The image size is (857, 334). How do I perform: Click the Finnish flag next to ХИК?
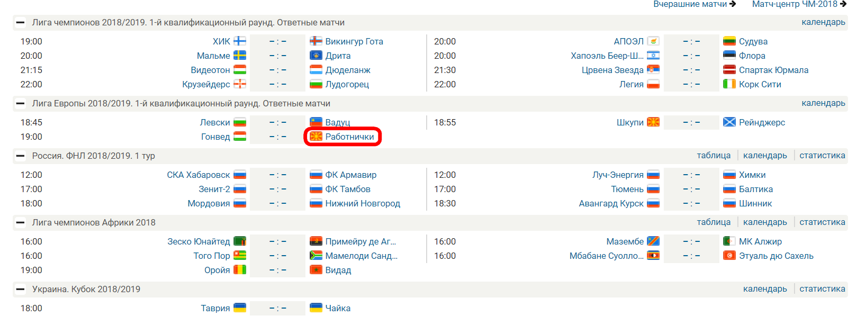[x=240, y=41]
